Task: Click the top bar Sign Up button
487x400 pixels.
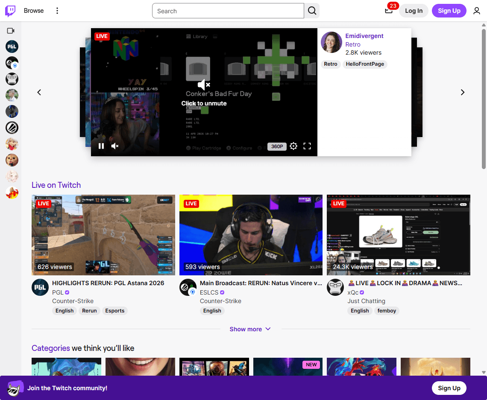Action: tap(449, 11)
